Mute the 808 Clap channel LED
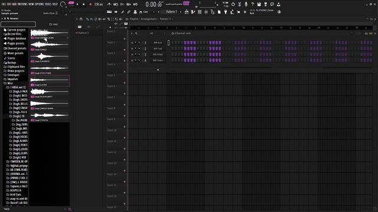This screenshot has width=378, height=212. tap(132, 48)
